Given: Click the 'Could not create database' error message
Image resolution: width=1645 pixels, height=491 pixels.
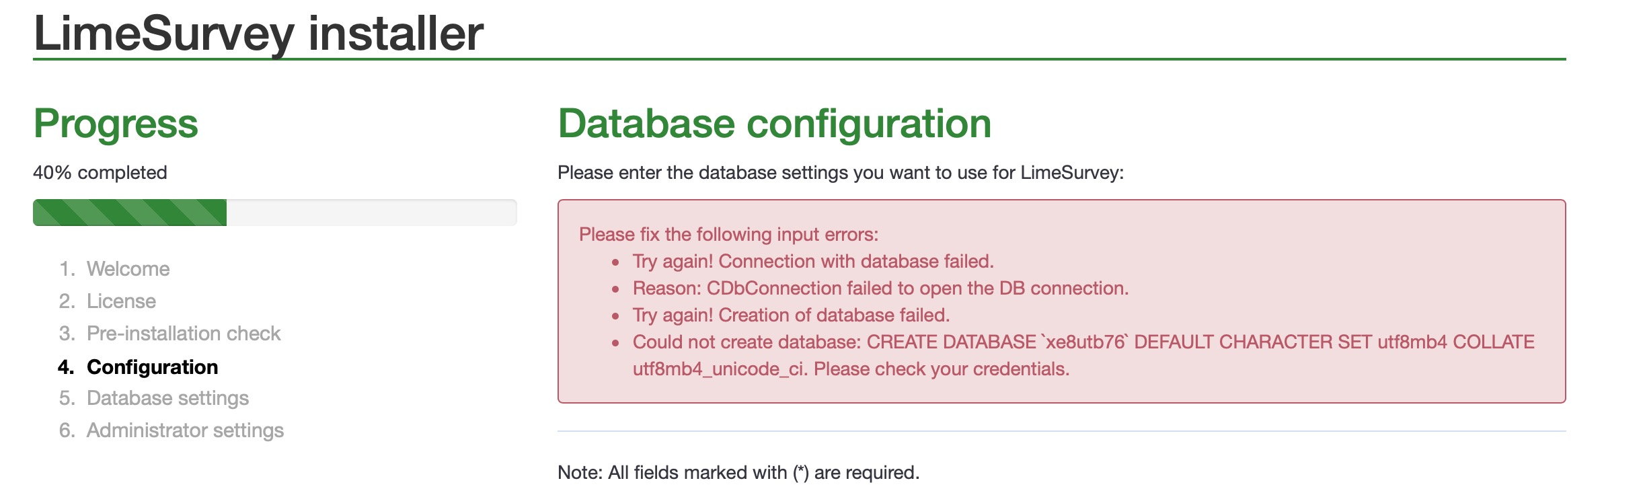Looking at the screenshot, I should [x=1083, y=342].
